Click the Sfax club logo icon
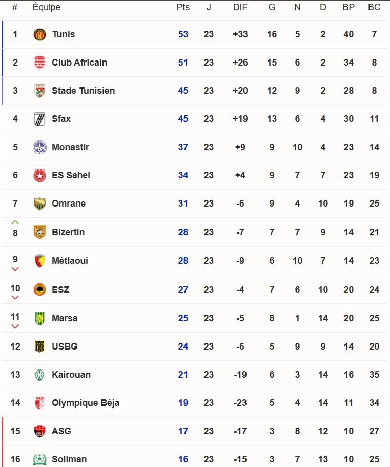The height and width of the screenshot is (467, 390). [x=39, y=119]
